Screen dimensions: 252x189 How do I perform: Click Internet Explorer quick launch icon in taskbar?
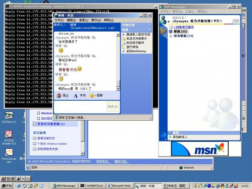19,186
